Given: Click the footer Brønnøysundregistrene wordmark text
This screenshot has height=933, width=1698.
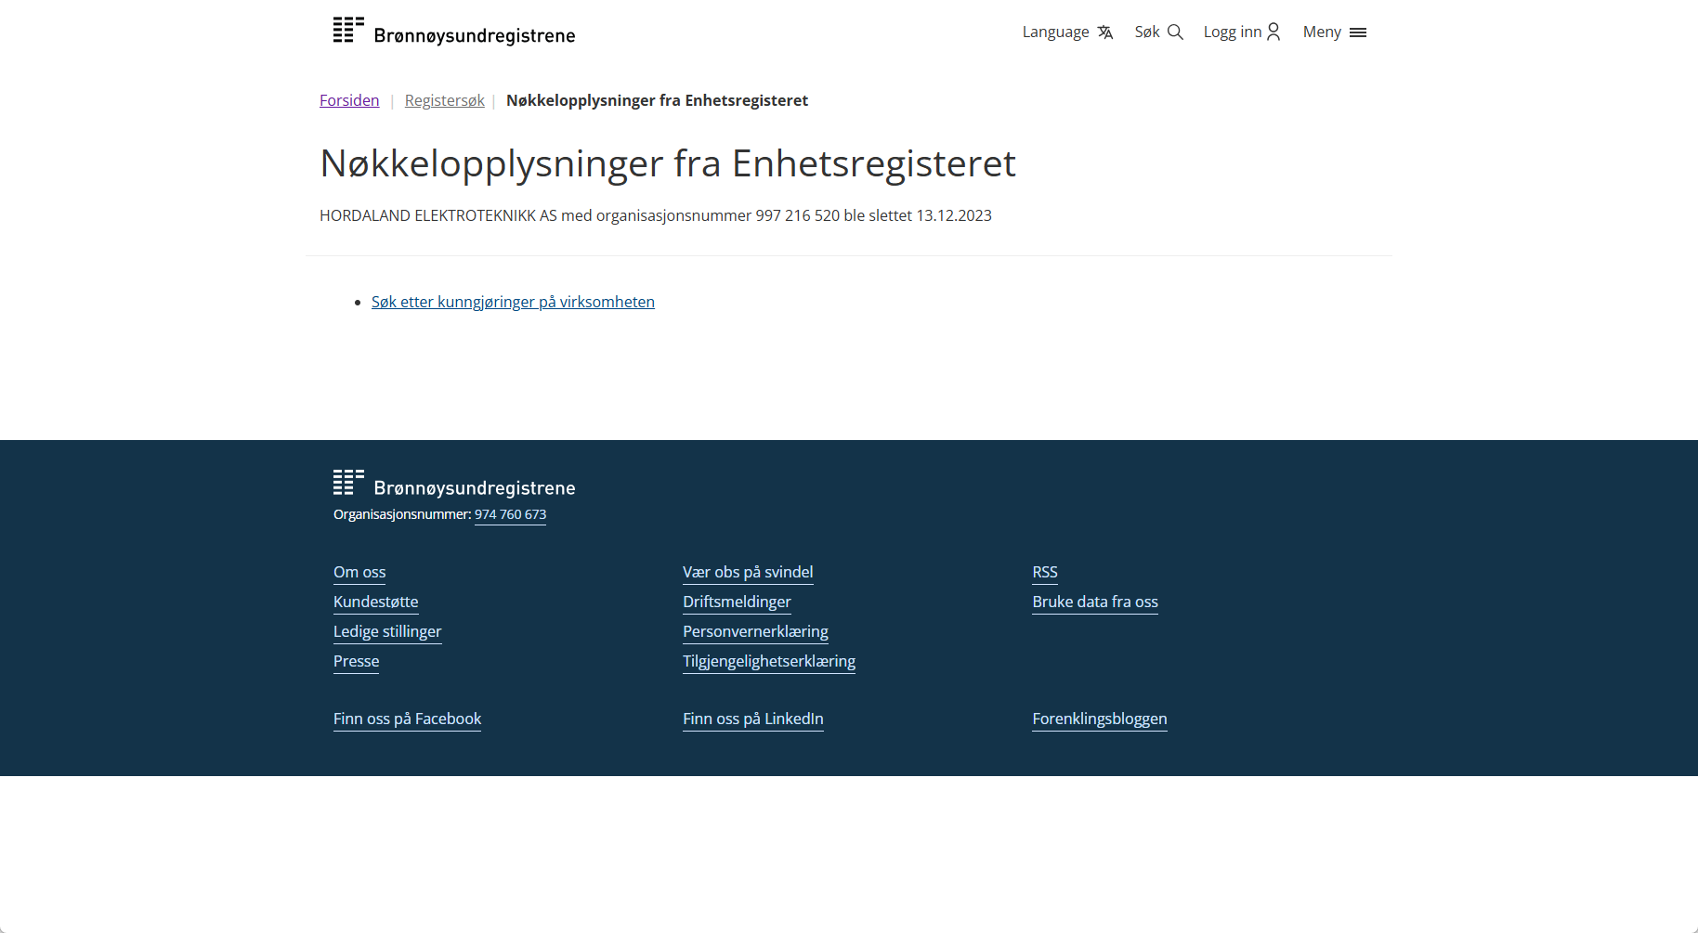Looking at the screenshot, I should coord(475,488).
